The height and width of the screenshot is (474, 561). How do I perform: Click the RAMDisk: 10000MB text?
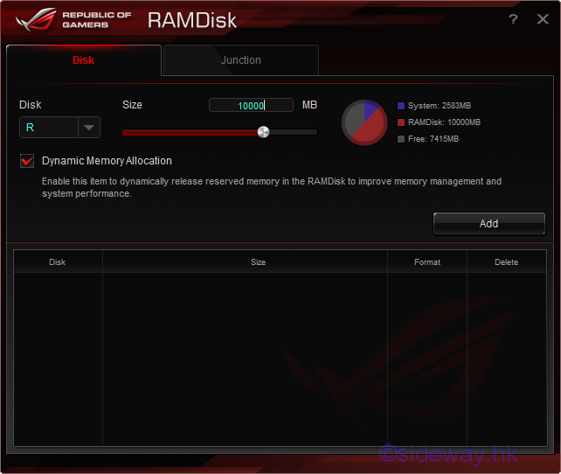click(x=444, y=122)
